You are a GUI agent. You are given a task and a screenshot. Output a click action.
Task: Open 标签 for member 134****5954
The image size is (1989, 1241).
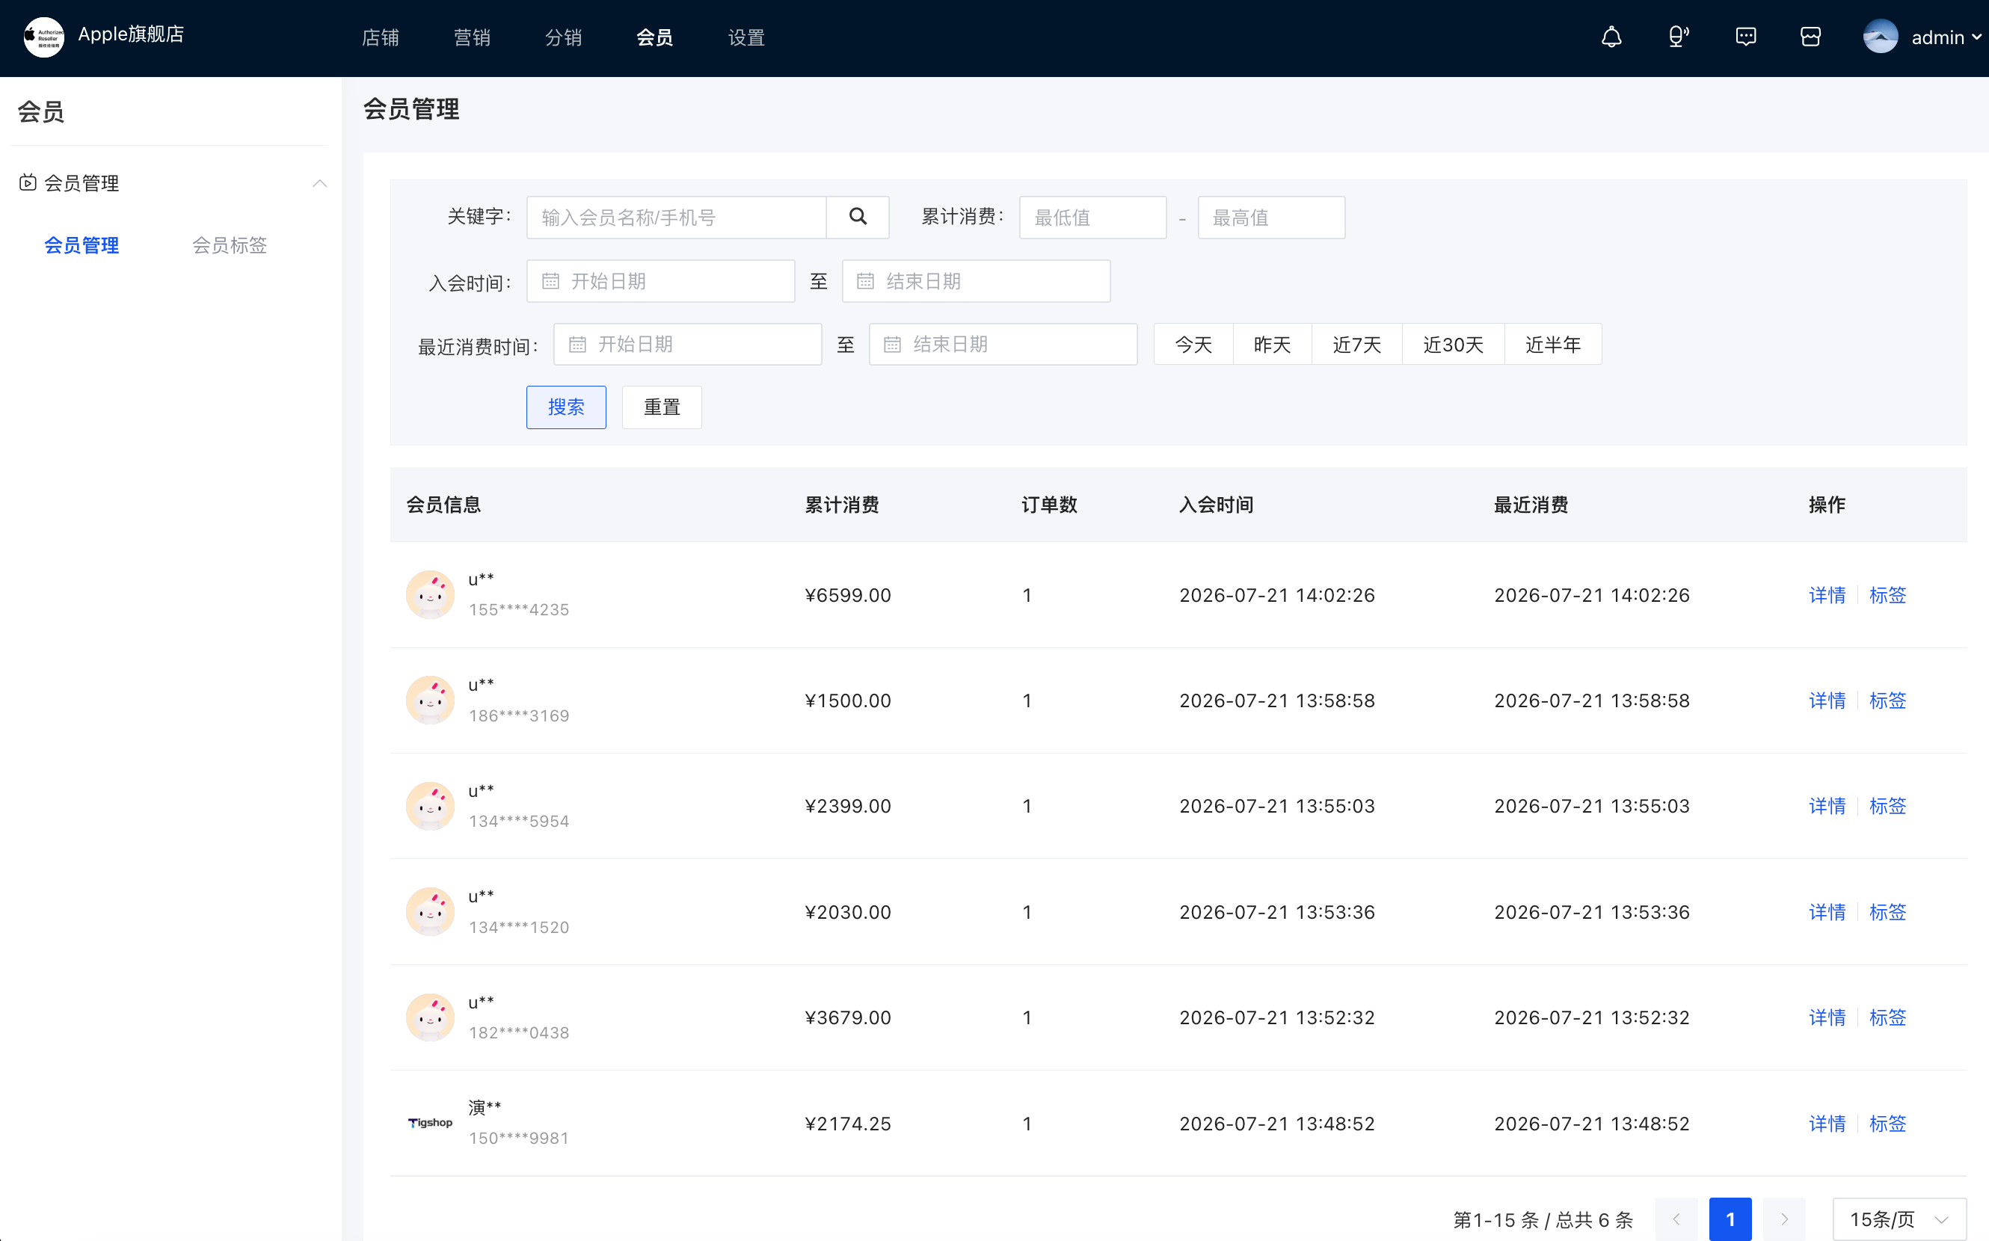point(1887,806)
